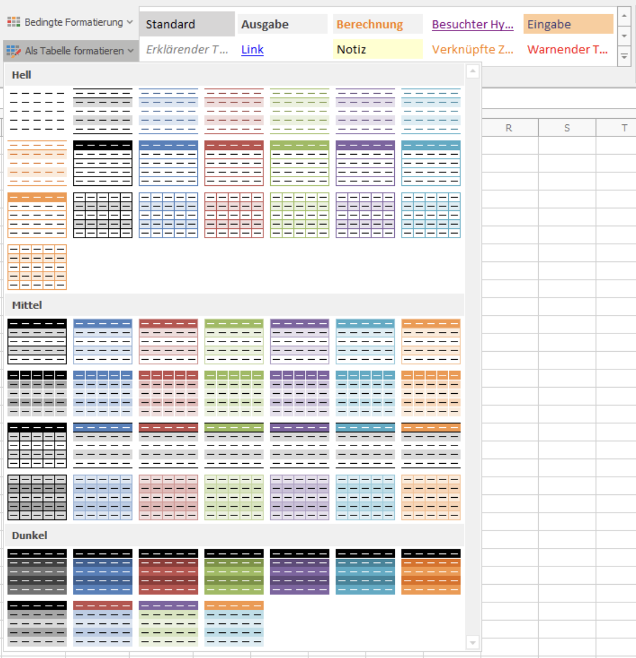Choose Dunkel green style with black header

[234, 572]
